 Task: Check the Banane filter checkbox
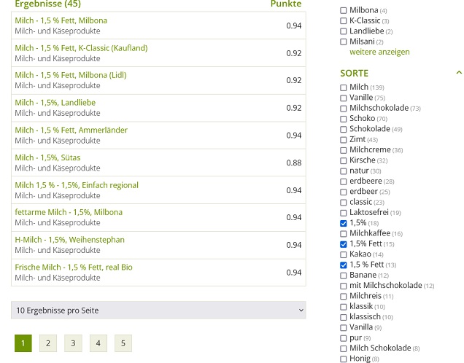[344, 276]
